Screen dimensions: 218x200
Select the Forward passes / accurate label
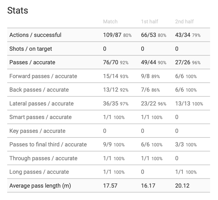point(43,76)
